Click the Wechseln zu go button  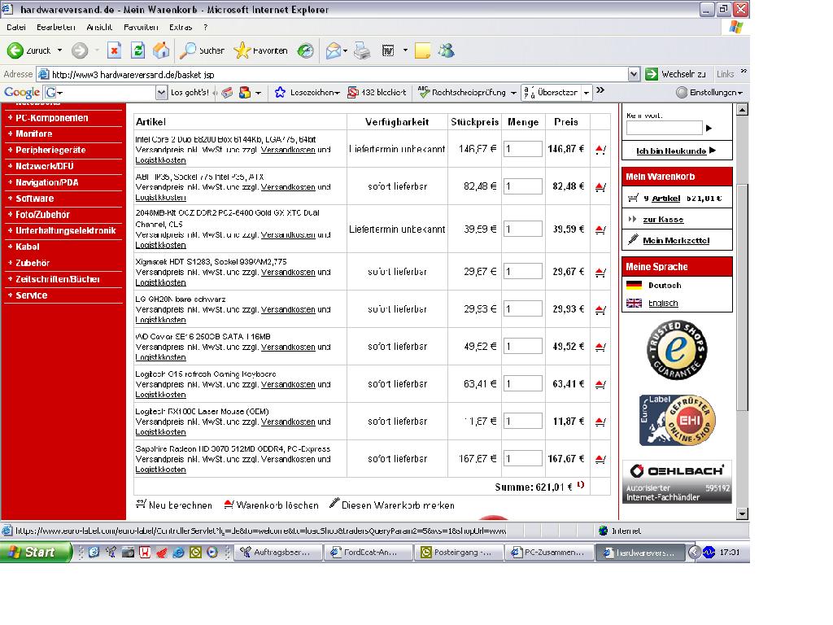(676, 74)
